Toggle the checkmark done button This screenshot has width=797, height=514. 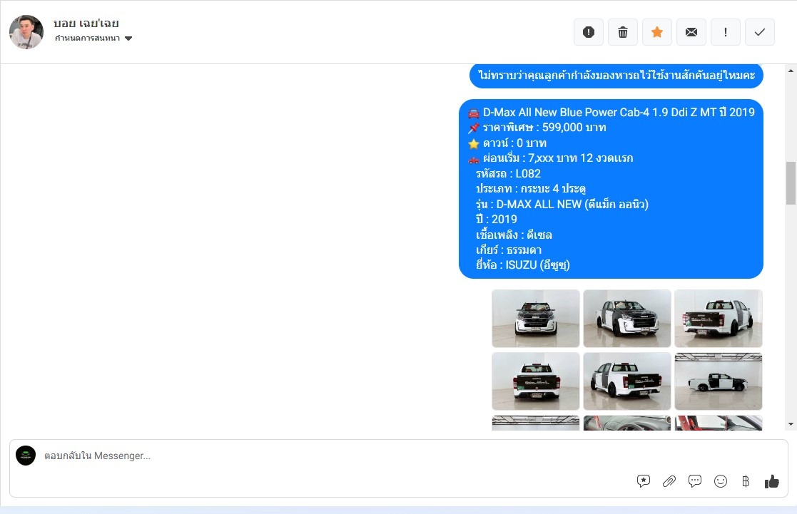pyautogui.click(x=760, y=32)
